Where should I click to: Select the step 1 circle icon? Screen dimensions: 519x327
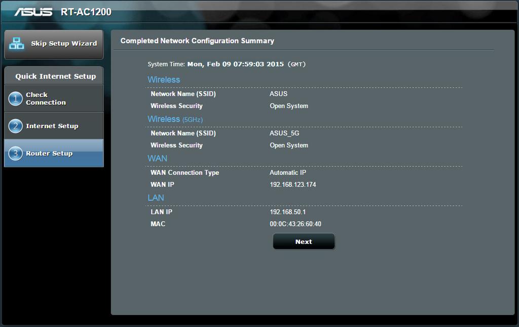pos(15,99)
